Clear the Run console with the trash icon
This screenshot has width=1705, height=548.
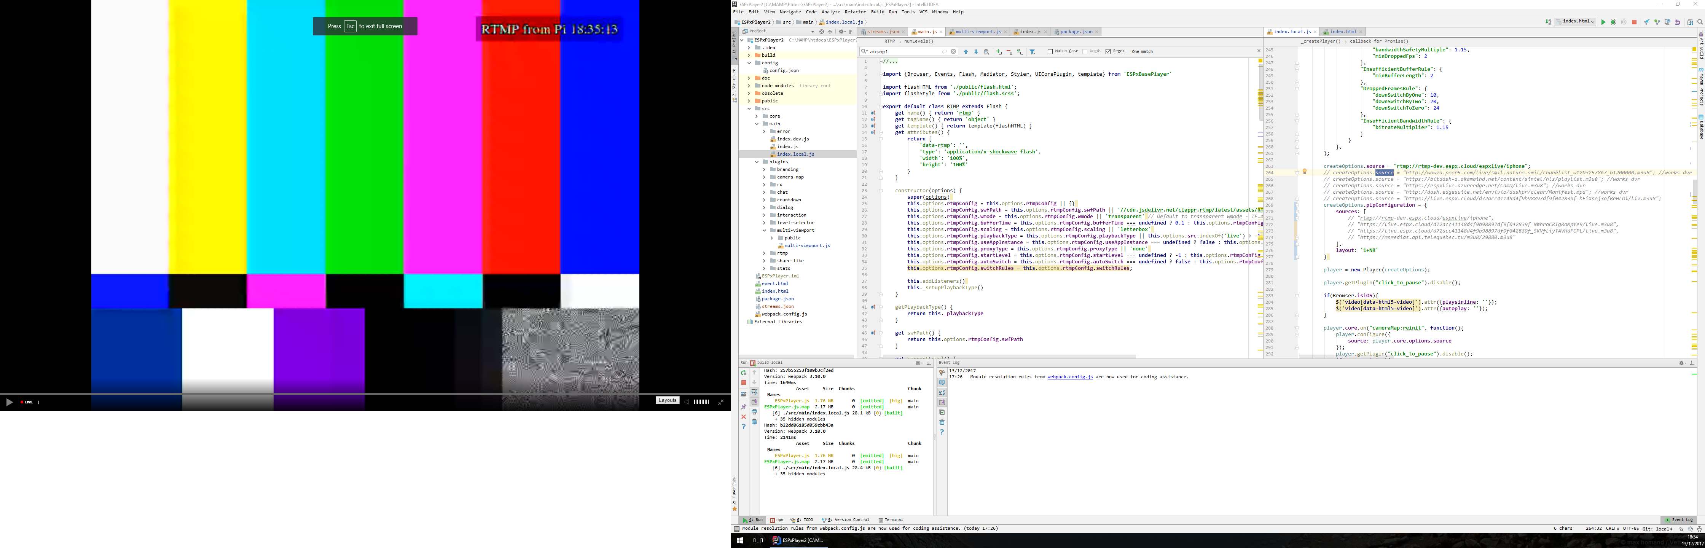[x=755, y=421]
